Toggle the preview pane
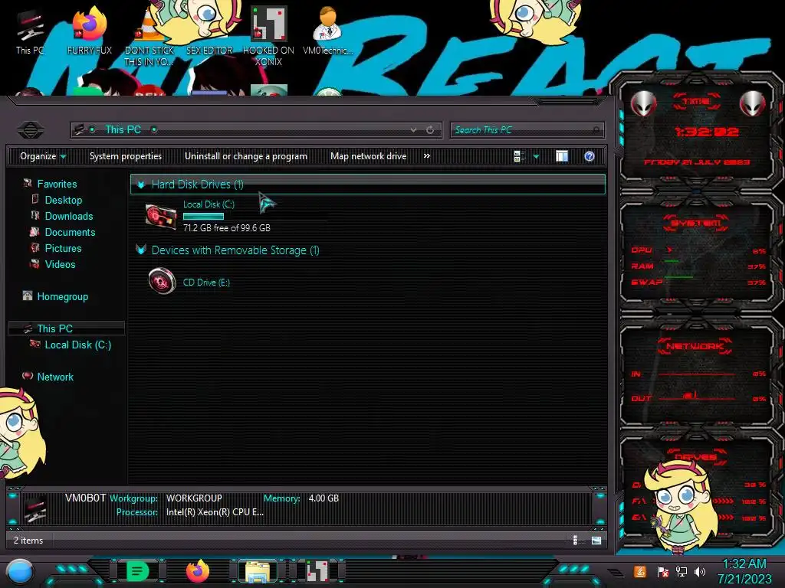785x588 pixels. [x=562, y=156]
